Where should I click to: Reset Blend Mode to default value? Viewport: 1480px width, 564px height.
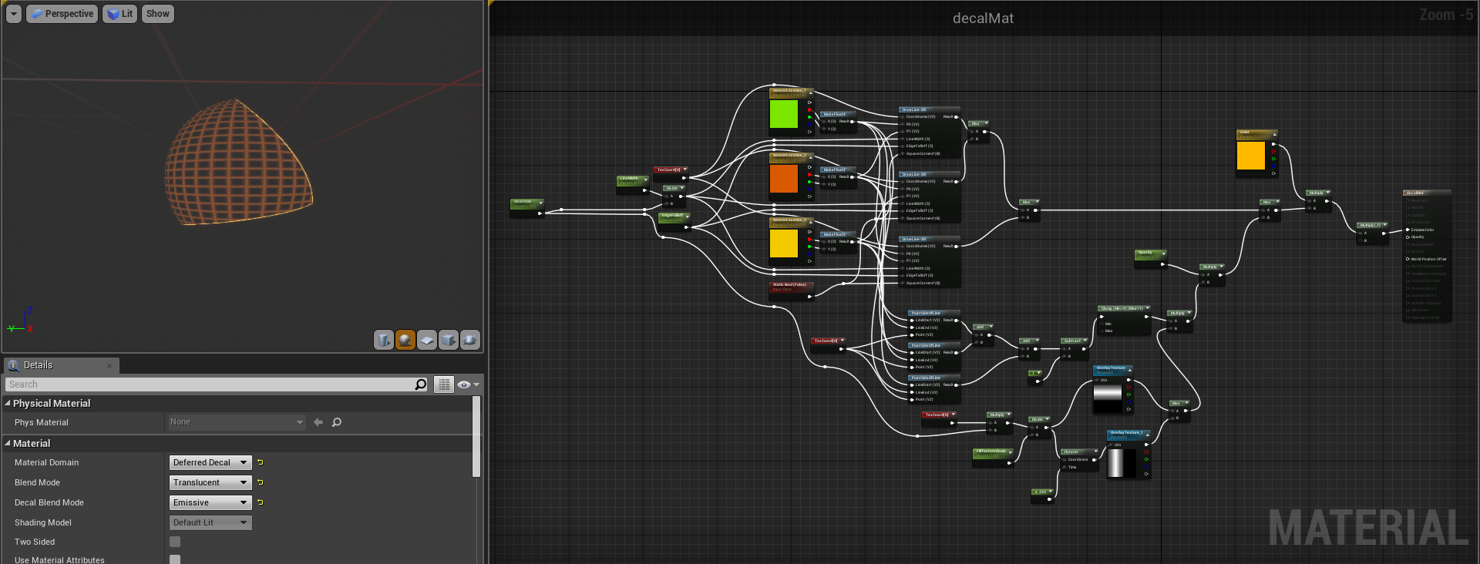(261, 482)
